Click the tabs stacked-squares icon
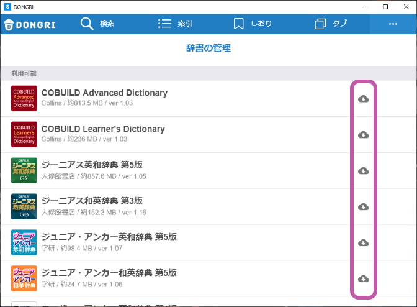417x307 pixels. (320, 24)
